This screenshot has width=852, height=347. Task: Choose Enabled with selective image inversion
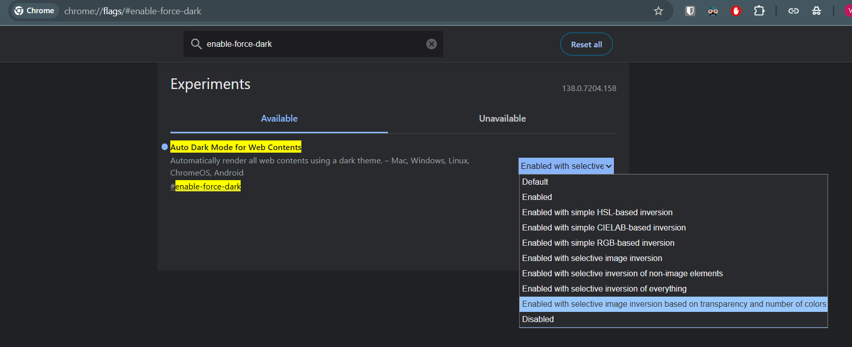673,258
